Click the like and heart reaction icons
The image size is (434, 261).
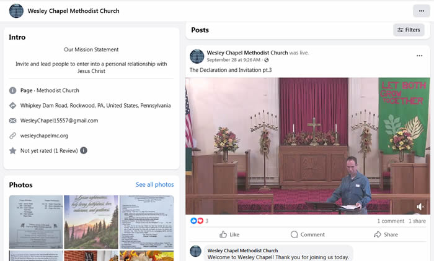point(197,221)
